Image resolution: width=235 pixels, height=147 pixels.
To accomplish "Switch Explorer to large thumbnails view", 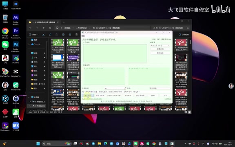I will pyautogui.click(x=189, y=112).
